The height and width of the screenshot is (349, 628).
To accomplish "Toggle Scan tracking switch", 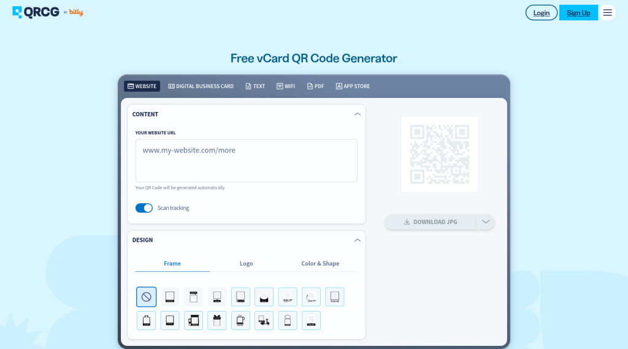I will click(144, 208).
